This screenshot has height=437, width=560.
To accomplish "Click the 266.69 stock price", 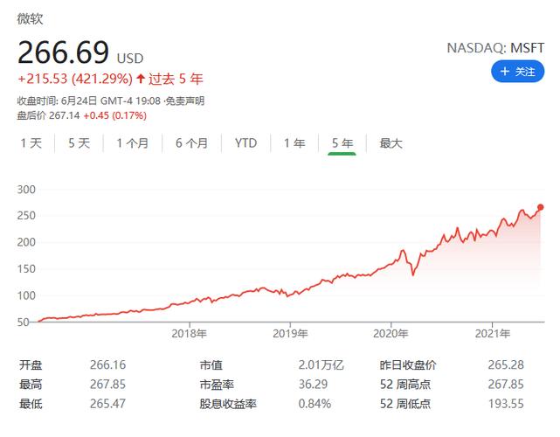I will point(63,52).
